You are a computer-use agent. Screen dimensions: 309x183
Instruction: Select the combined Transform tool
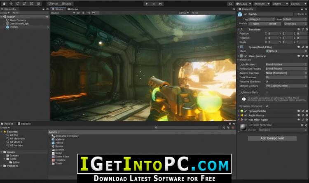[38, 4]
